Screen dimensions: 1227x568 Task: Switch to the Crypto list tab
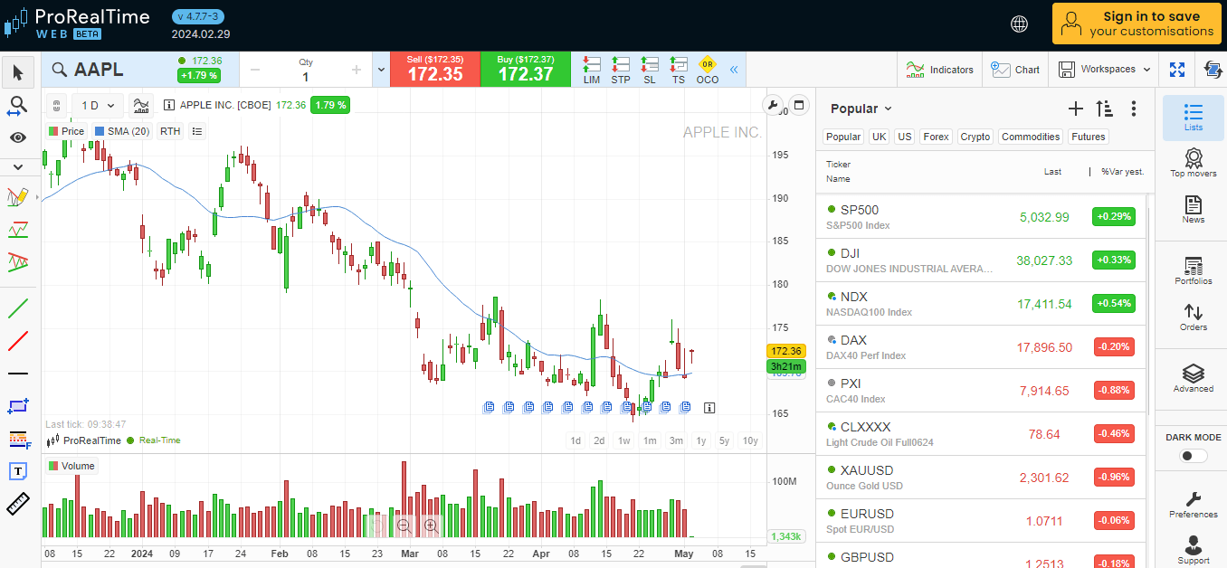975,137
